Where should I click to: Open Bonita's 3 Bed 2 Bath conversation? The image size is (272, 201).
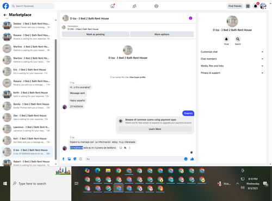(x=27, y=106)
